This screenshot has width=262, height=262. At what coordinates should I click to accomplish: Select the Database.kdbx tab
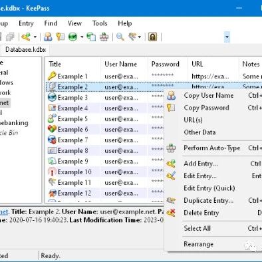click(x=25, y=49)
